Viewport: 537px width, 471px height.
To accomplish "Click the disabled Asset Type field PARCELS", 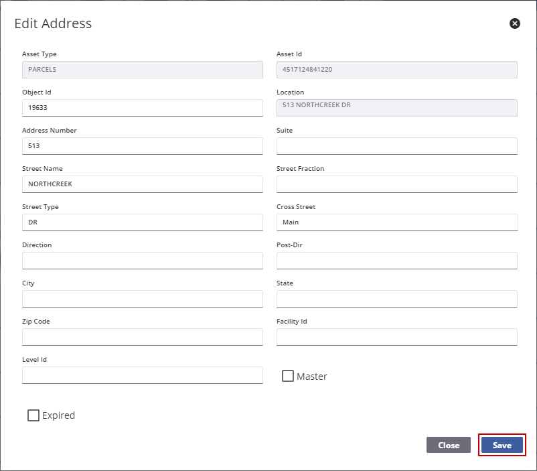I will 143,70.
